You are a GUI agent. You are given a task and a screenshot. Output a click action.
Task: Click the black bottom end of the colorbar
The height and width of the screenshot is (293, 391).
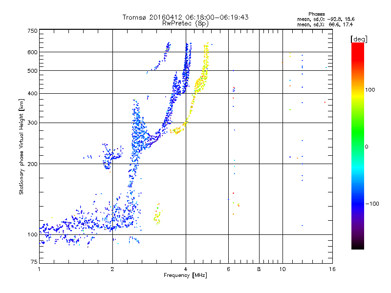(358, 246)
